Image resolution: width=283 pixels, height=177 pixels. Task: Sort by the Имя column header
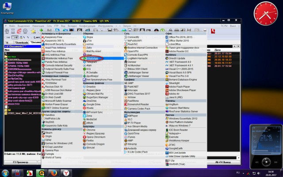pyautogui.click(x=7, y=50)
